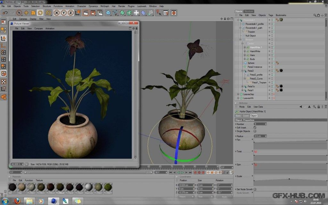This screenshot has height=205, width=328.
Task: Expand the HairsWhite.1 object
Action: pos(244,47)
